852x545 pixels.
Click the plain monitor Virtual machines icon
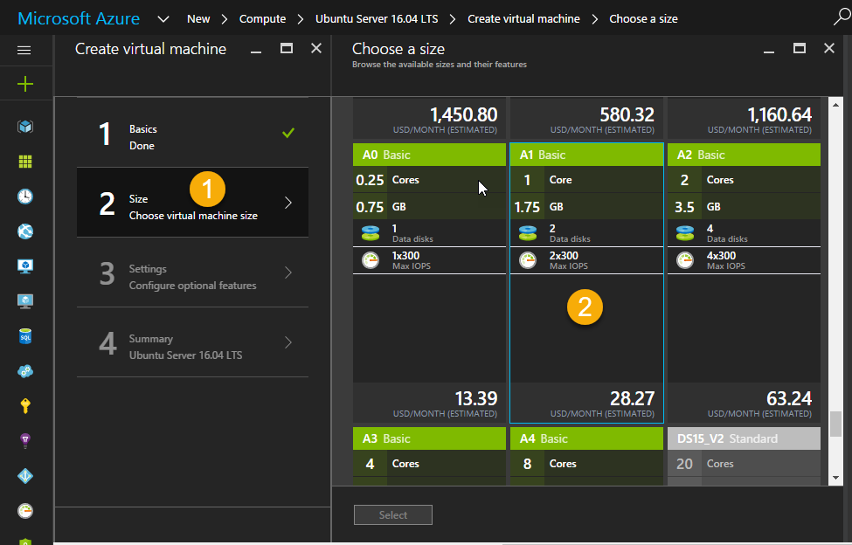tap(25, 301)
